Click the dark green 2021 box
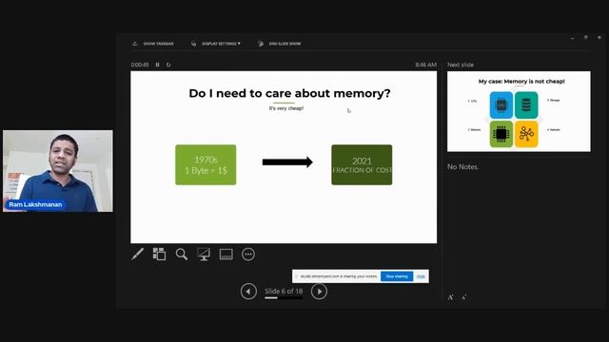This screenshot has width=609, height=342. (x=362, y=164)
